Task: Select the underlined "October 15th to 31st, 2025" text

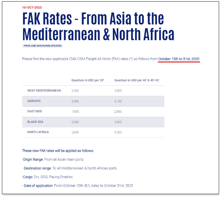Action: click(179, 59)
